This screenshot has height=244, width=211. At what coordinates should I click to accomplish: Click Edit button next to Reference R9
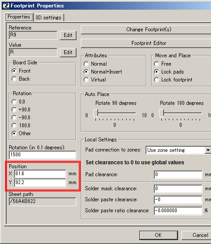68,35
